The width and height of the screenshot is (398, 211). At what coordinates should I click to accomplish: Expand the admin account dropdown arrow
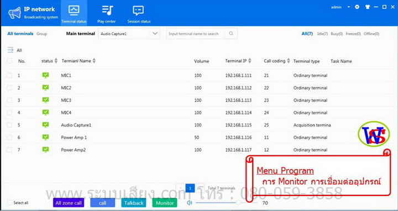coord(349,7)
